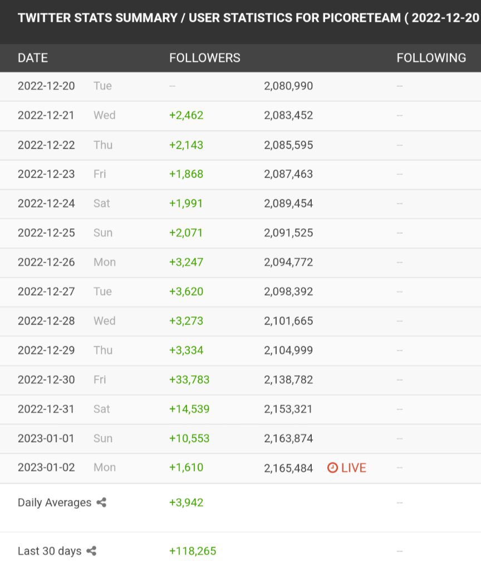This screenshot has width=481, height=571.
Task: Click the Daily Averages label
Action: coord(55,503)
